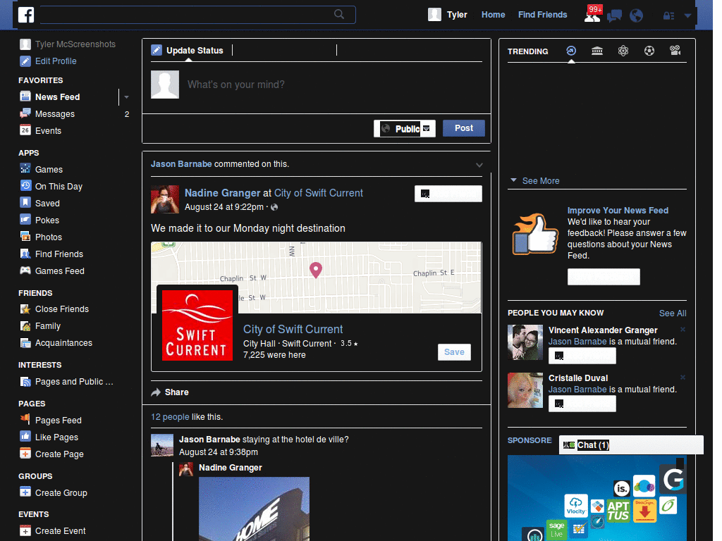The width and height of the screenshot is (722, 541).
Task: Select On This Day in left sidebar
Action: tap(59, 187)
